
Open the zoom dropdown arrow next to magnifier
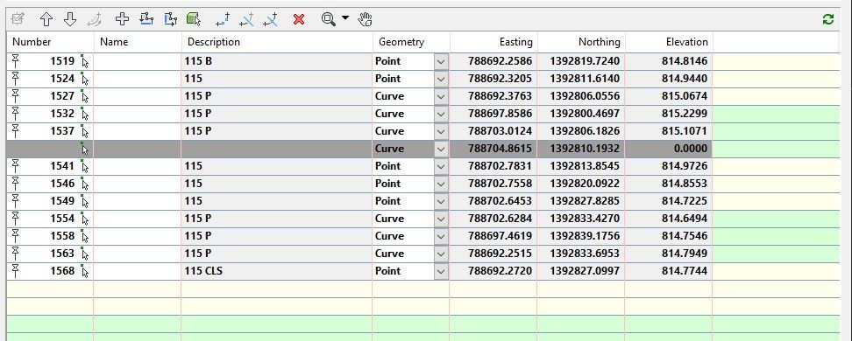click(345, 17)
